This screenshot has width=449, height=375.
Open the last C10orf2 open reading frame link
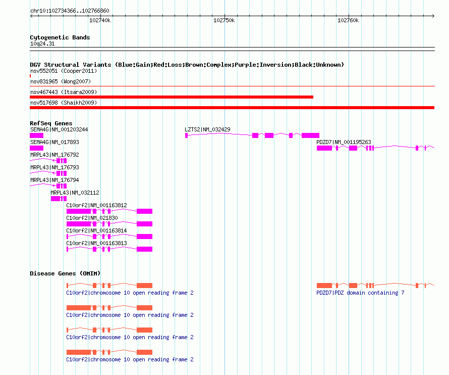(130, 359)
